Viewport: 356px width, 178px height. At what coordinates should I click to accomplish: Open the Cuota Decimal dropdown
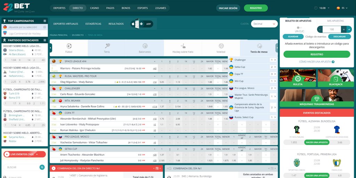click(x=264, y=24)
